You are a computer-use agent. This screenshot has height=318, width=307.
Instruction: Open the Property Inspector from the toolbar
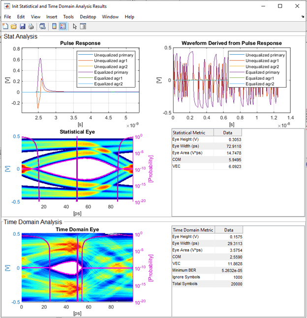point(83,26)
